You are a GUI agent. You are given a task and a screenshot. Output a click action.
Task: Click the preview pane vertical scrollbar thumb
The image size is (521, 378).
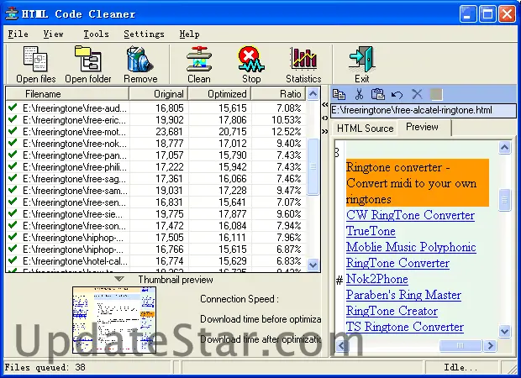(x=504, y=200)
